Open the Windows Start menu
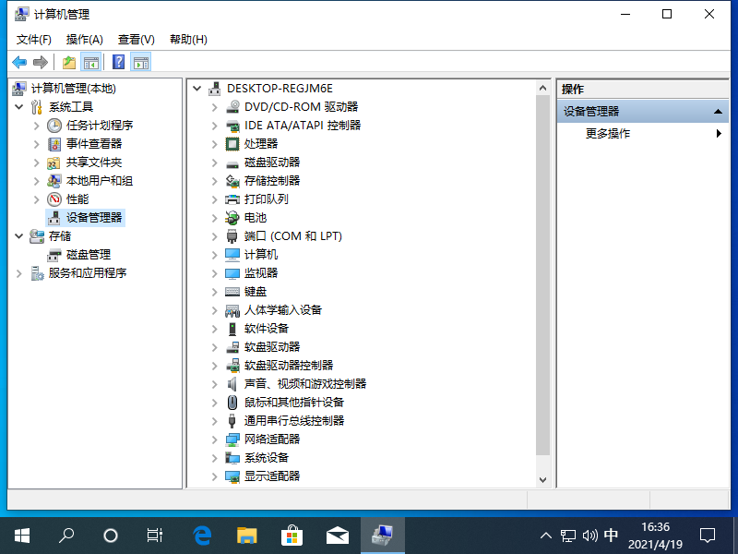 (21, 536)
